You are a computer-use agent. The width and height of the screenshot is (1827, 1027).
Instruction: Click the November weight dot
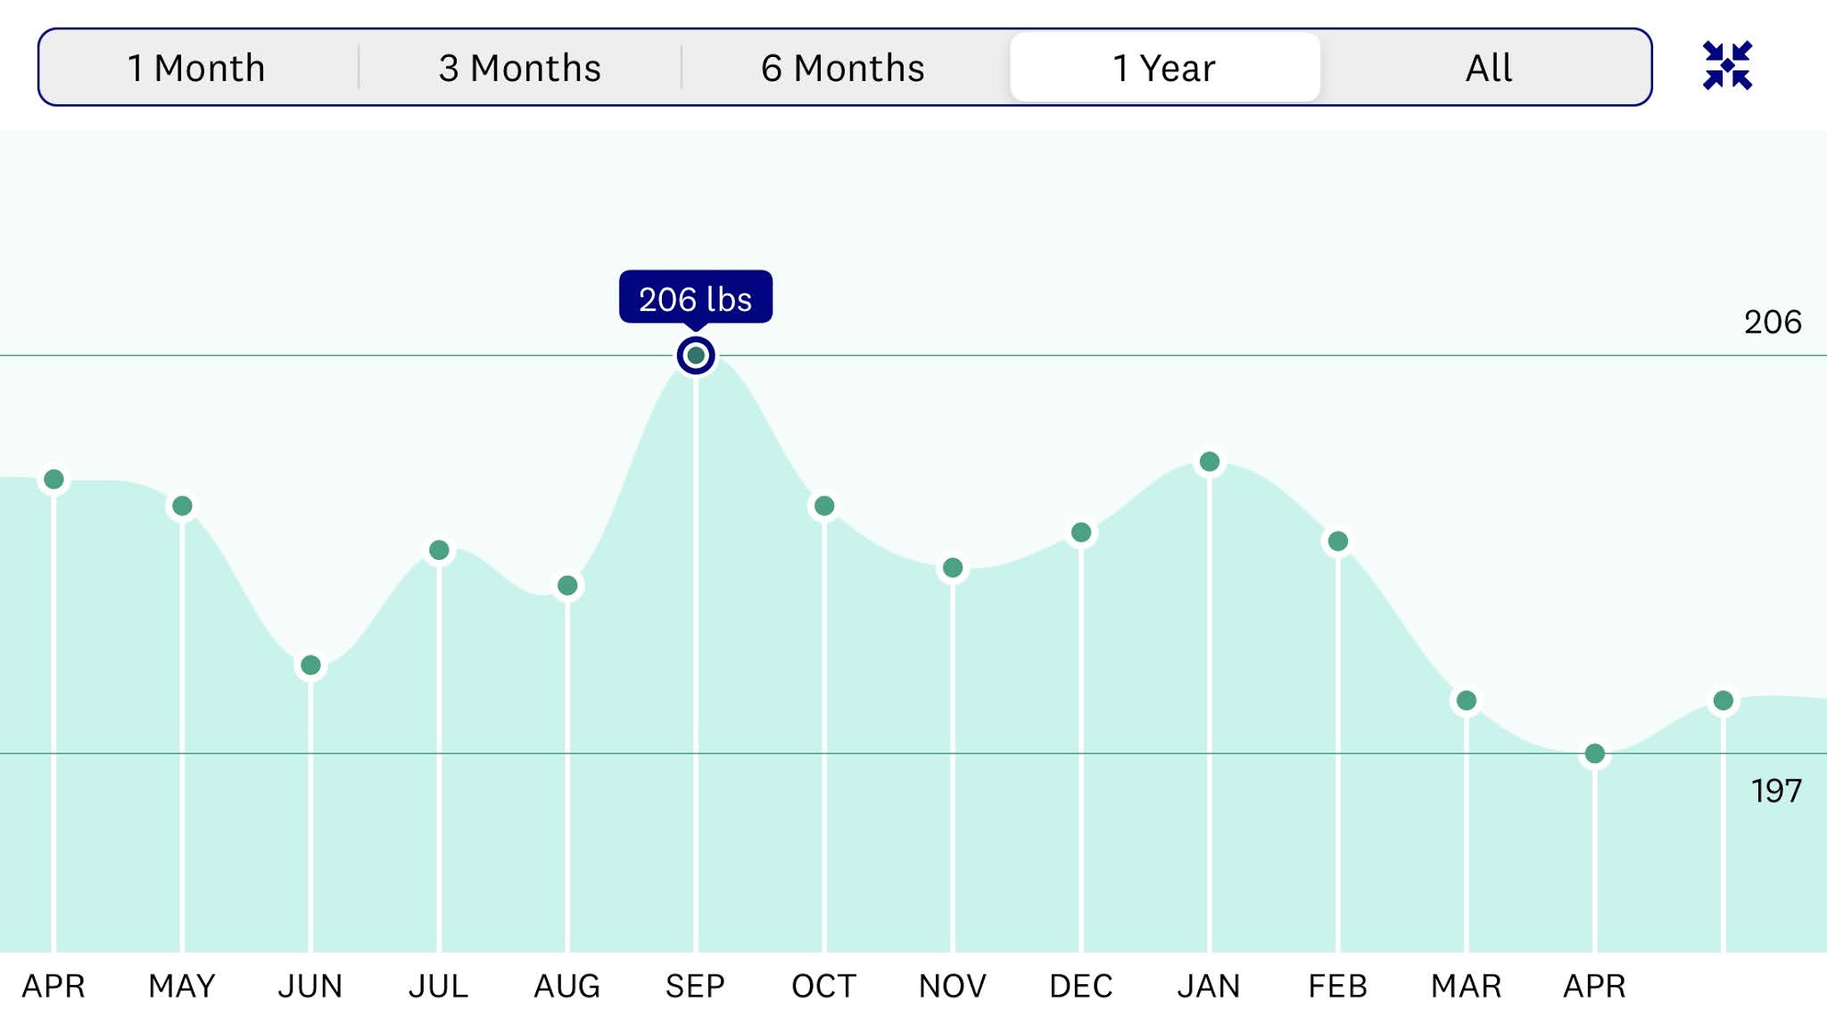coord(953,568)
